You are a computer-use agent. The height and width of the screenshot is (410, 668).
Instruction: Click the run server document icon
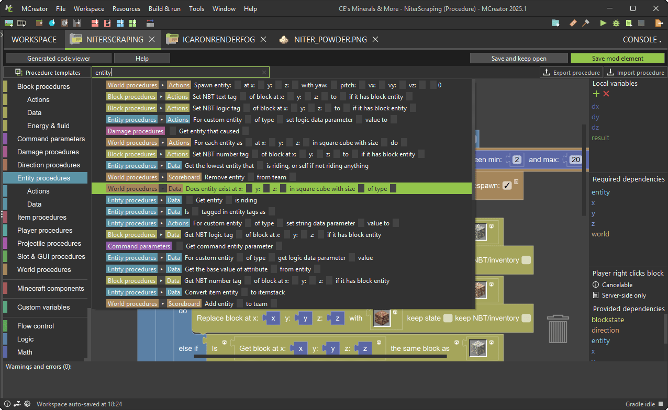point(629,23)
